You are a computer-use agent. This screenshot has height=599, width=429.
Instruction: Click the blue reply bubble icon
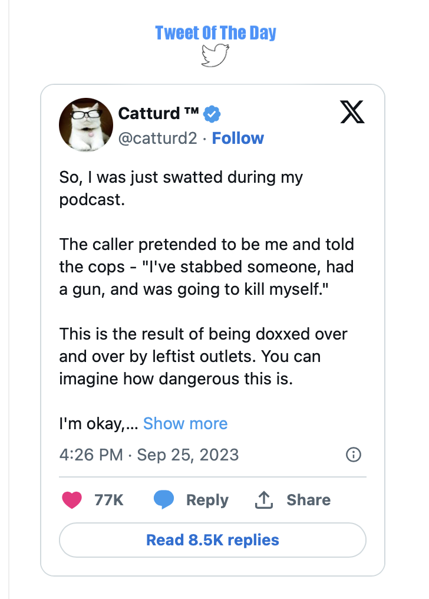click(x=164, y=500)
